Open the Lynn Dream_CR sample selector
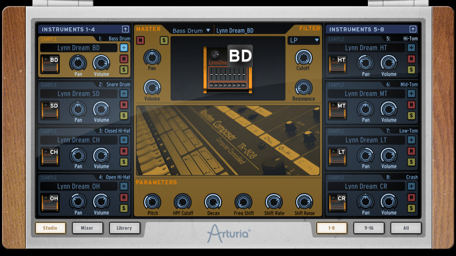Image resolution: width=456 pixels, height=256 pixels. [x=366, y=186]
